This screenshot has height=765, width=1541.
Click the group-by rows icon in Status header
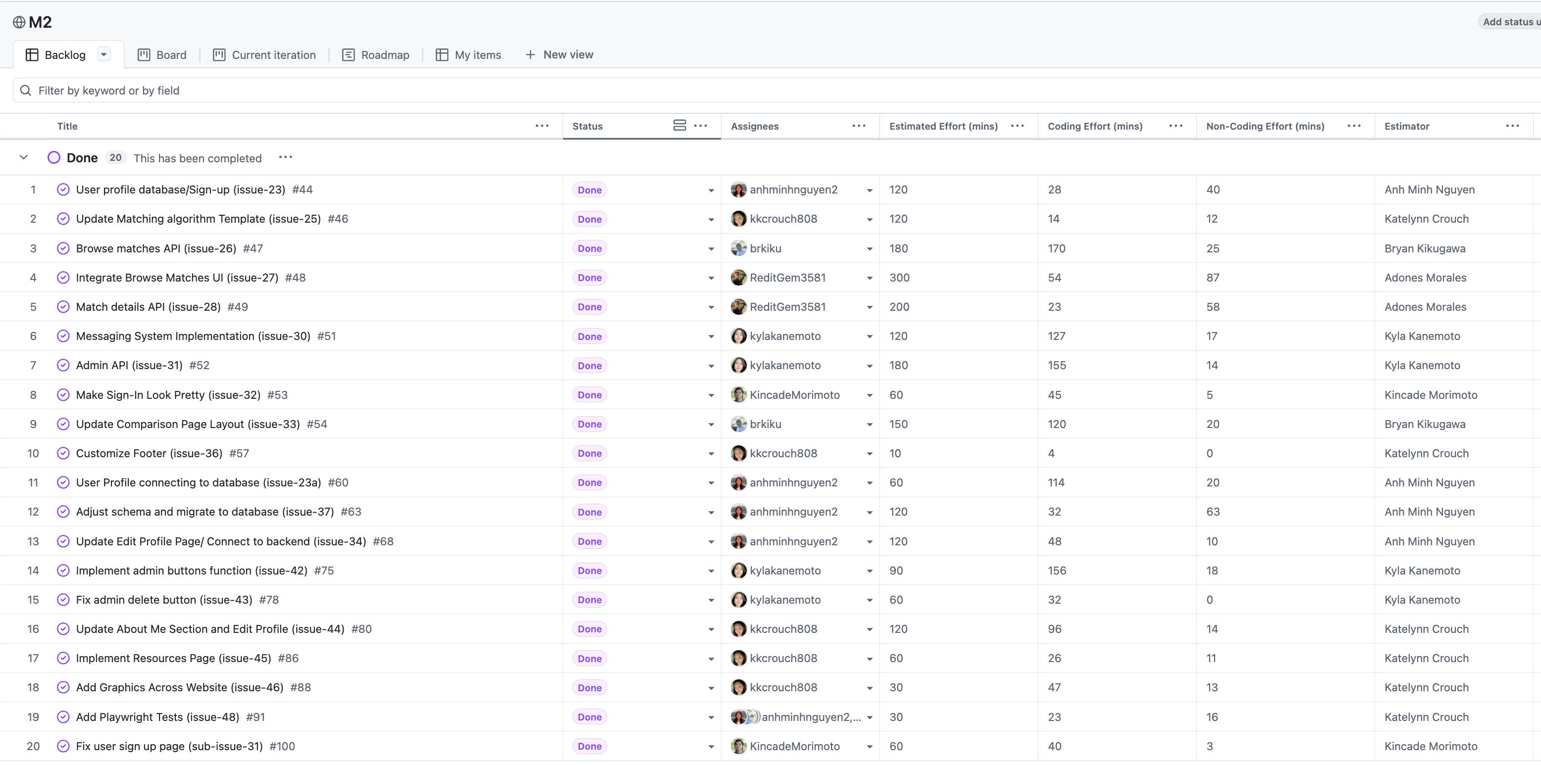click(x=679, y=126)
